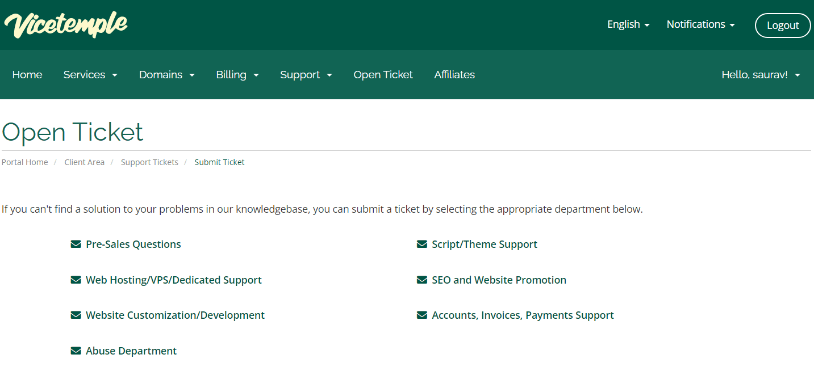Open the Portal Home breadcrumb link
This screenshot has width=814, height=367.
point(24,162)
